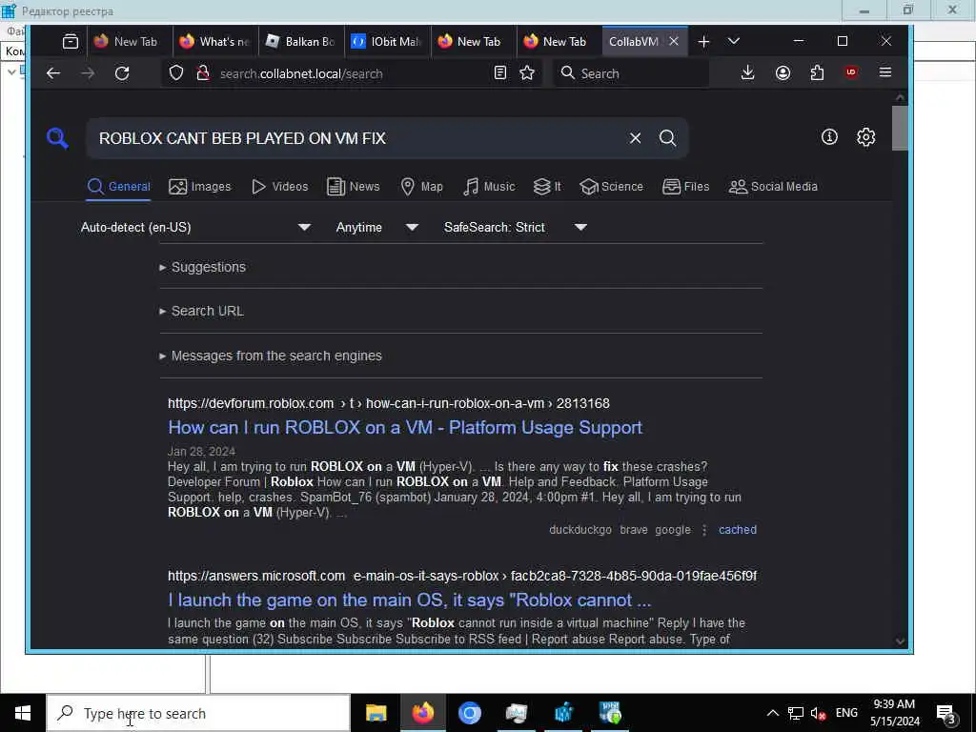This screenshot has height=732, width=976.
Task: Open I launch the game on the main OS result
Action: click(x=410, y=600)
